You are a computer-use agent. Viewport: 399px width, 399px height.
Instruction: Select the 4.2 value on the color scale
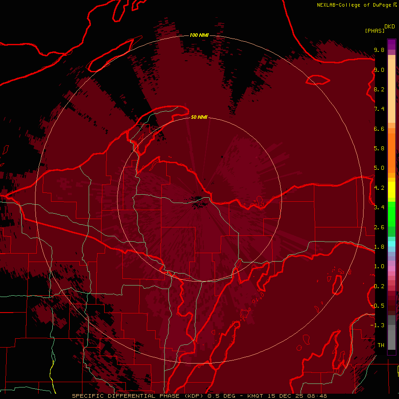pos(379,188)
